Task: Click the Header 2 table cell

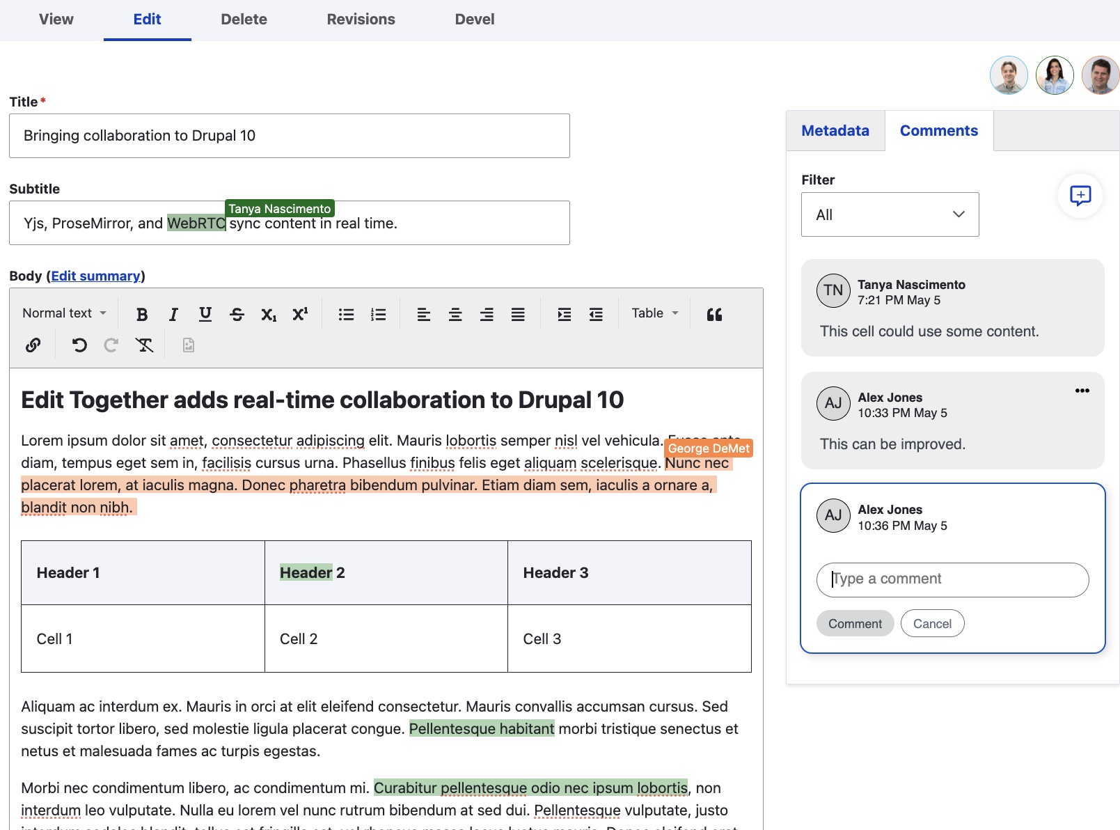Action: (386, 572)
